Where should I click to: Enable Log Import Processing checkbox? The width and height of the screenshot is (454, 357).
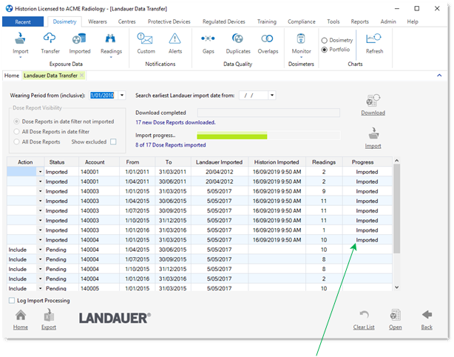pos(12,301)
